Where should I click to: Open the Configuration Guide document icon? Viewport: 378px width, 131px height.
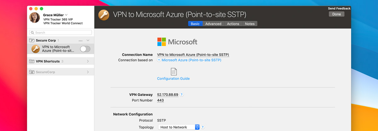point(174,71)
